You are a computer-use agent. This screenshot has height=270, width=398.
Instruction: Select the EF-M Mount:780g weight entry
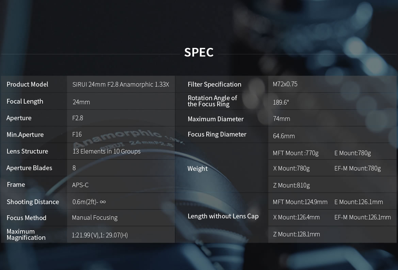[357, 168]
